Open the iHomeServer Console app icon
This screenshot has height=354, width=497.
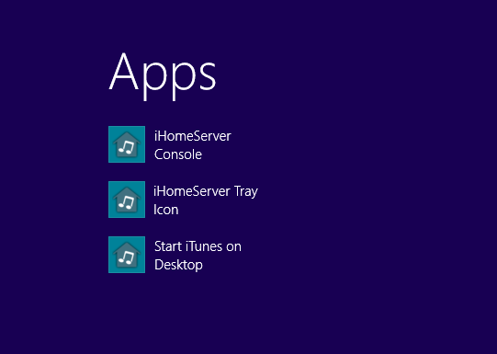127,144
